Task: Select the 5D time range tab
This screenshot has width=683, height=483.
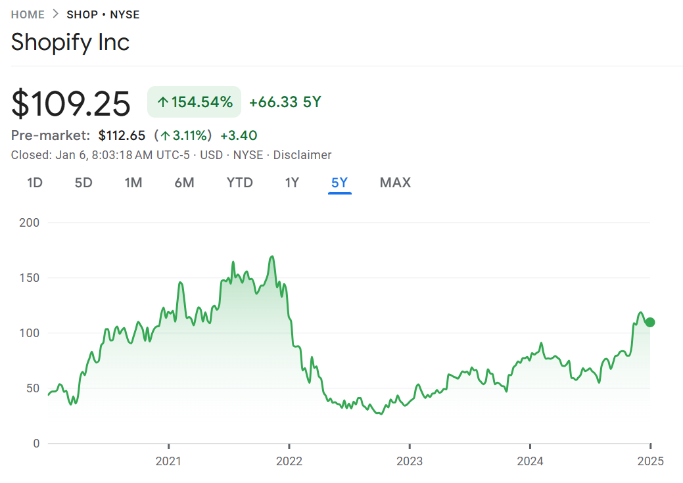Action: tap(83, 183)
